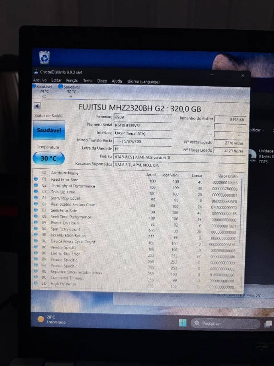274x366 pixels.
Task: Click the Padrão field ATA8-ACS
Action: 179,157
